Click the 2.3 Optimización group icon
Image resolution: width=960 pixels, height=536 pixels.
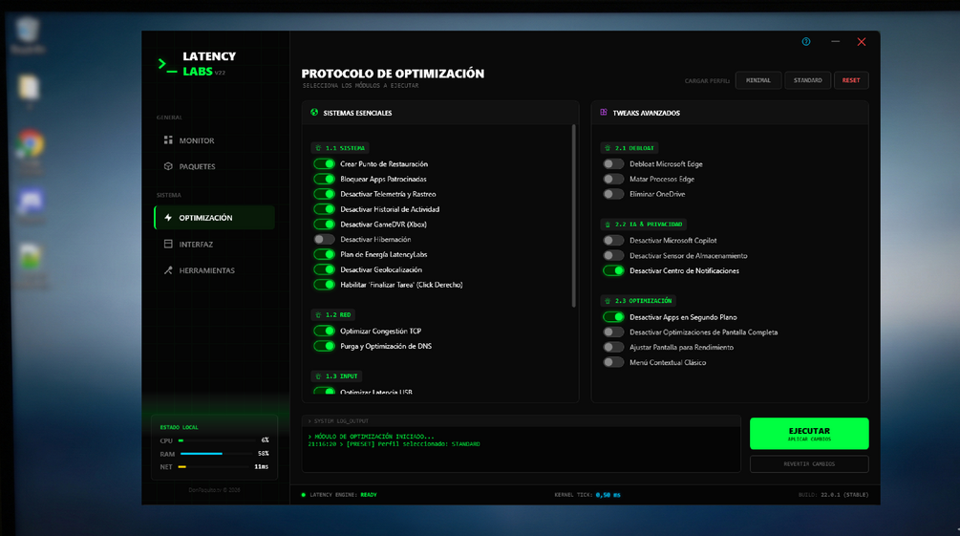pos(608,301)
